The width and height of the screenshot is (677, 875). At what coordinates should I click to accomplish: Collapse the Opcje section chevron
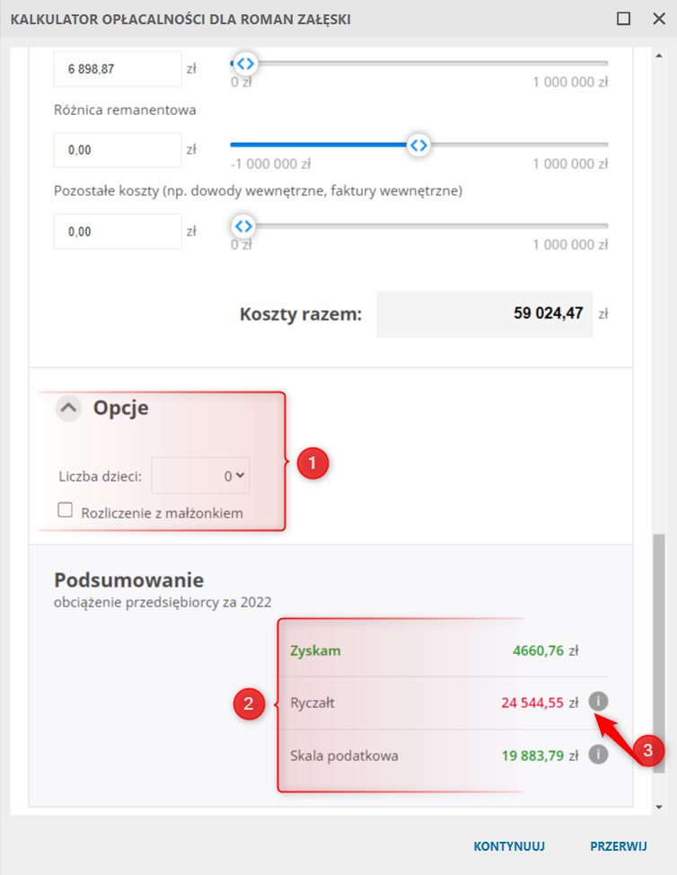[68, 409]
